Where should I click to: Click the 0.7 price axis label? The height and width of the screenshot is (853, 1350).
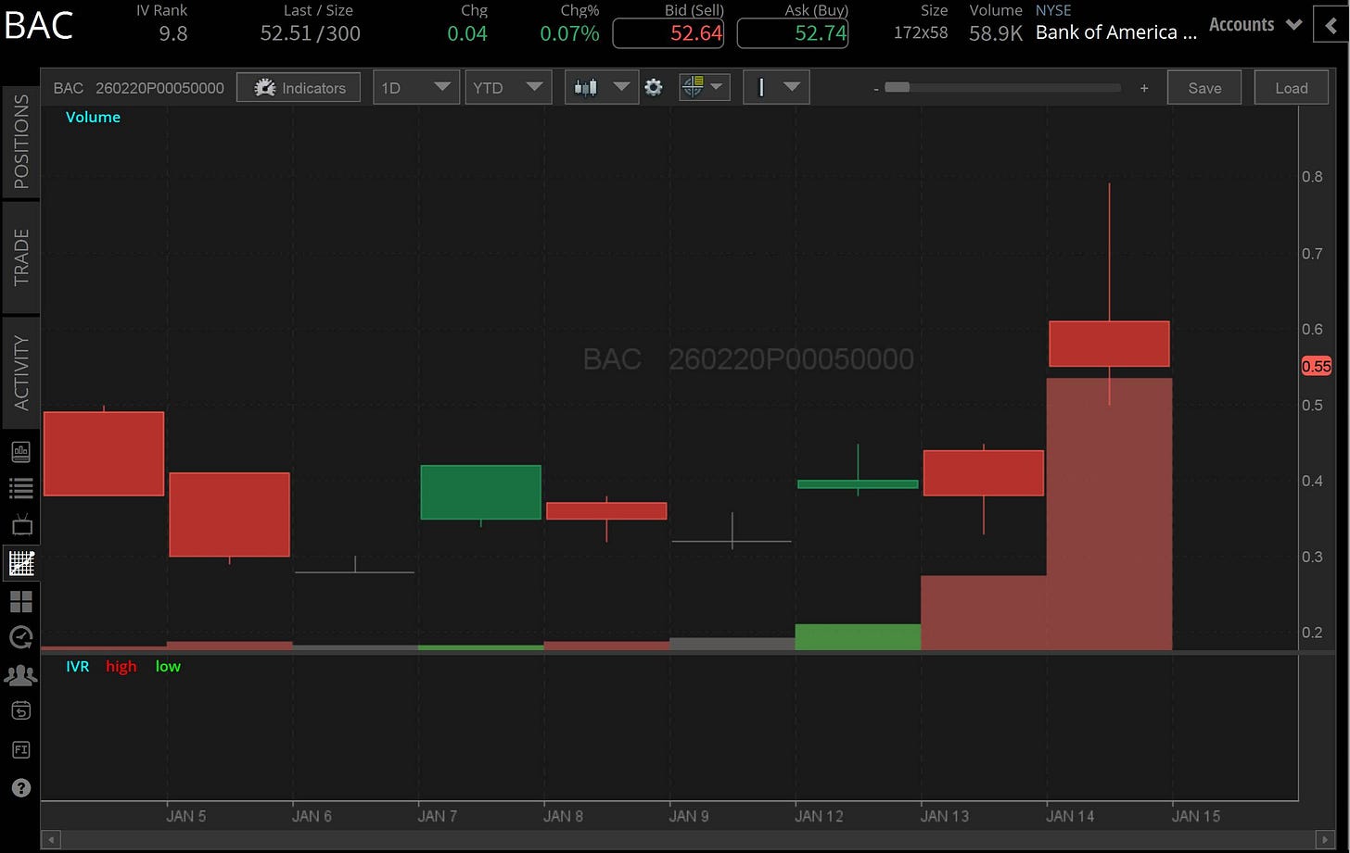pos(1312,253)
